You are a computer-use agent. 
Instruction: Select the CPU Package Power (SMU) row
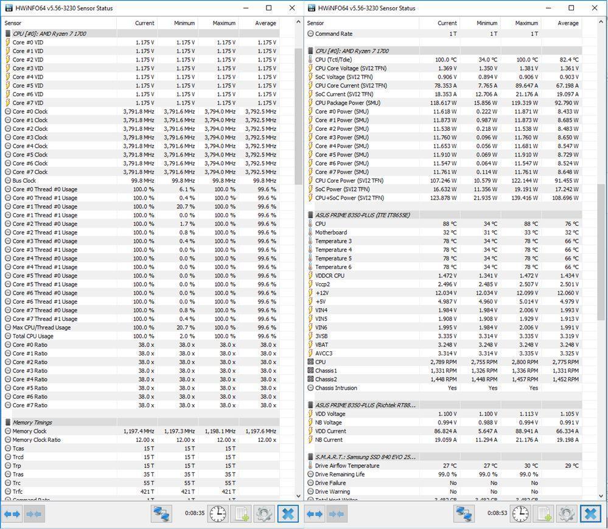point(347,103)
